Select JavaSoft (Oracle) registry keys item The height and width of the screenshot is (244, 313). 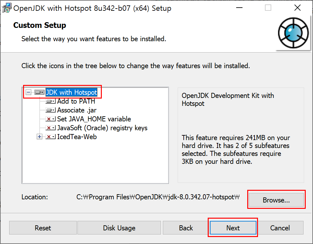pyautogui.click(x=102, y=128)
